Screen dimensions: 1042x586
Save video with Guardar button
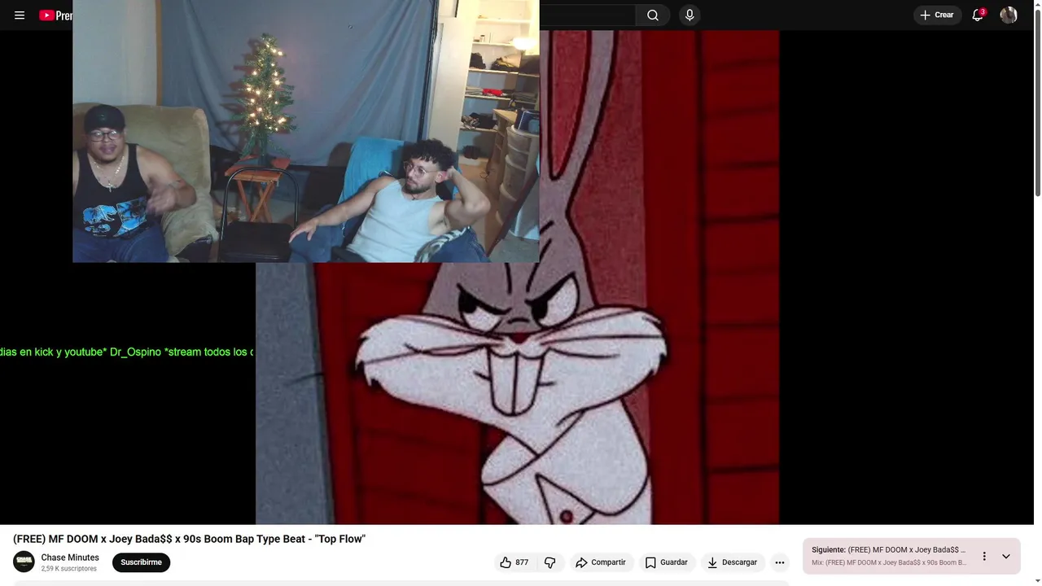[667, 562]
